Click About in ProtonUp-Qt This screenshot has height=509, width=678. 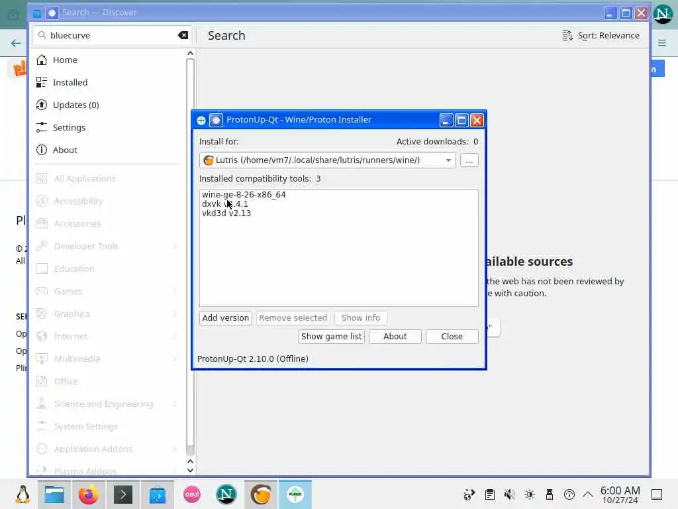pyautogui.click(x=395, y=336)
